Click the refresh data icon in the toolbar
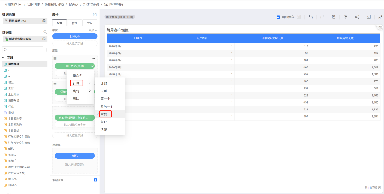Screen dimensions: 384x194 point(345,17)
